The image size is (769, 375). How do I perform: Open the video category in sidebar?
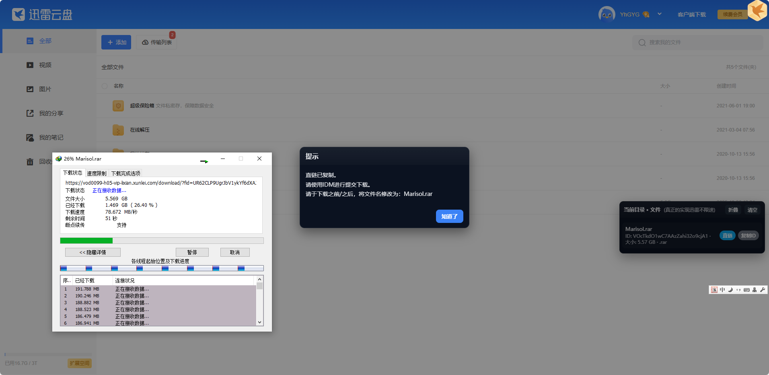point(45,65)
